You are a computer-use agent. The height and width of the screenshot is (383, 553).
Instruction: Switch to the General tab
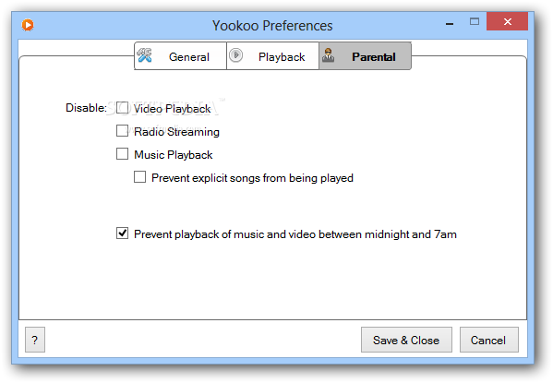180,56
